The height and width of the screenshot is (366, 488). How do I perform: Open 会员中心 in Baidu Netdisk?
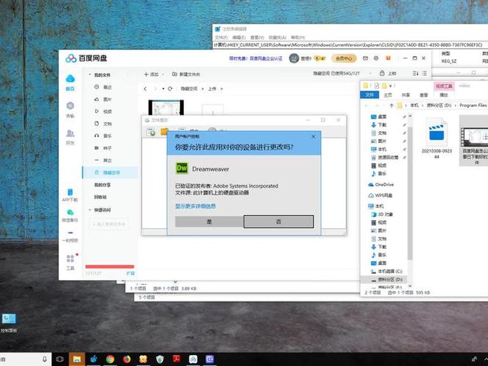pyautogui.click(x=344, y=58)
